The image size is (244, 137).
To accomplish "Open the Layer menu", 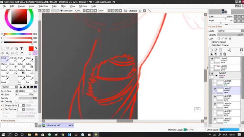I will click(32, 6).
